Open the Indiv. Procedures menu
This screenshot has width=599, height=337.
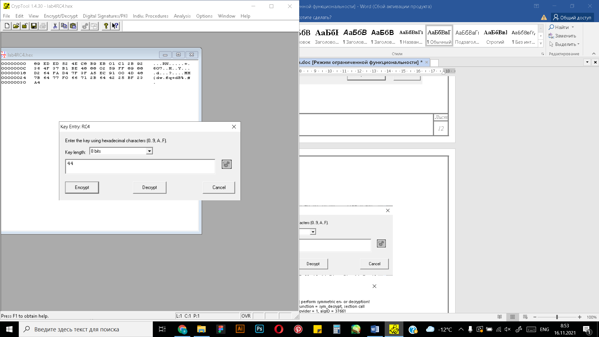(150, 16)
